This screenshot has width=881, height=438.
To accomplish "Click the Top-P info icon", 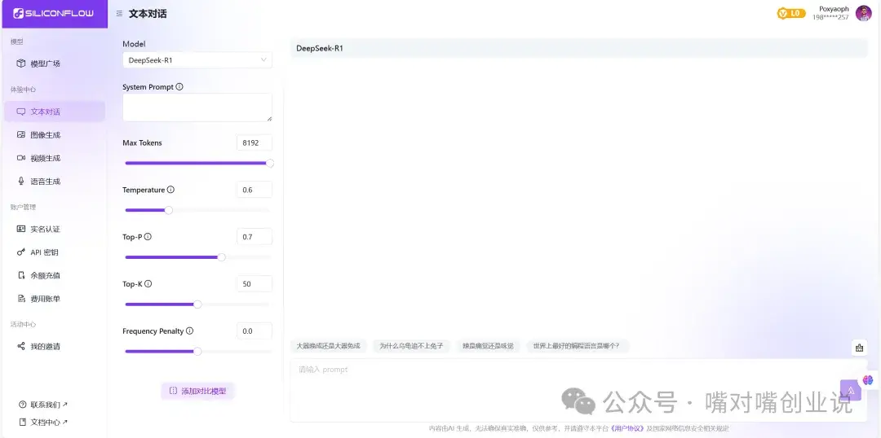I will [x=148, y=237].
